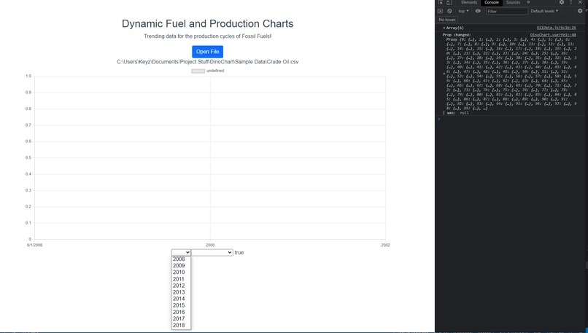588x333 pixels.
Task: Toggle the undefined legend swatch
Action: click(x=198, y=71)
